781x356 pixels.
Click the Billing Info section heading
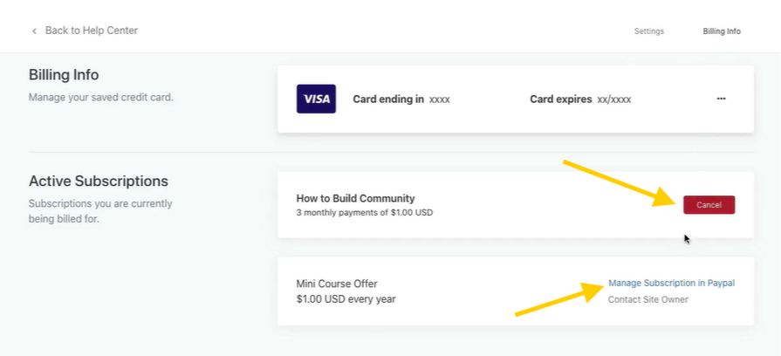pyautogui.click(x=64, y=75)
